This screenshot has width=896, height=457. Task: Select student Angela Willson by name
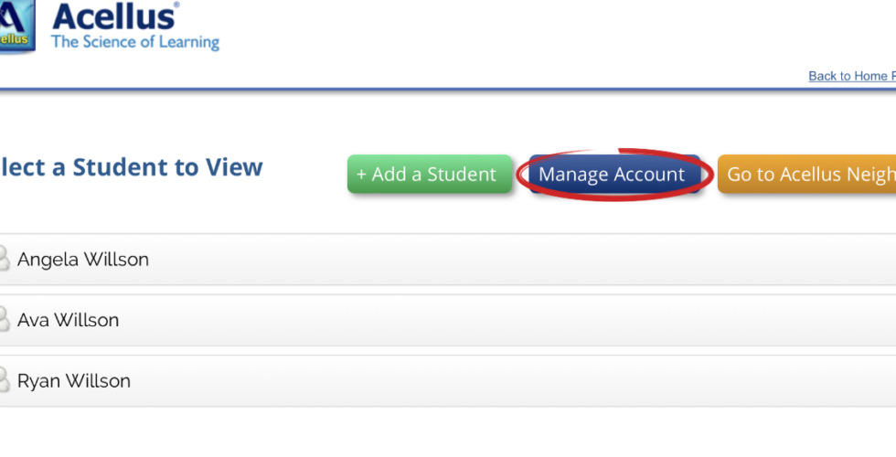click(83, 260)
